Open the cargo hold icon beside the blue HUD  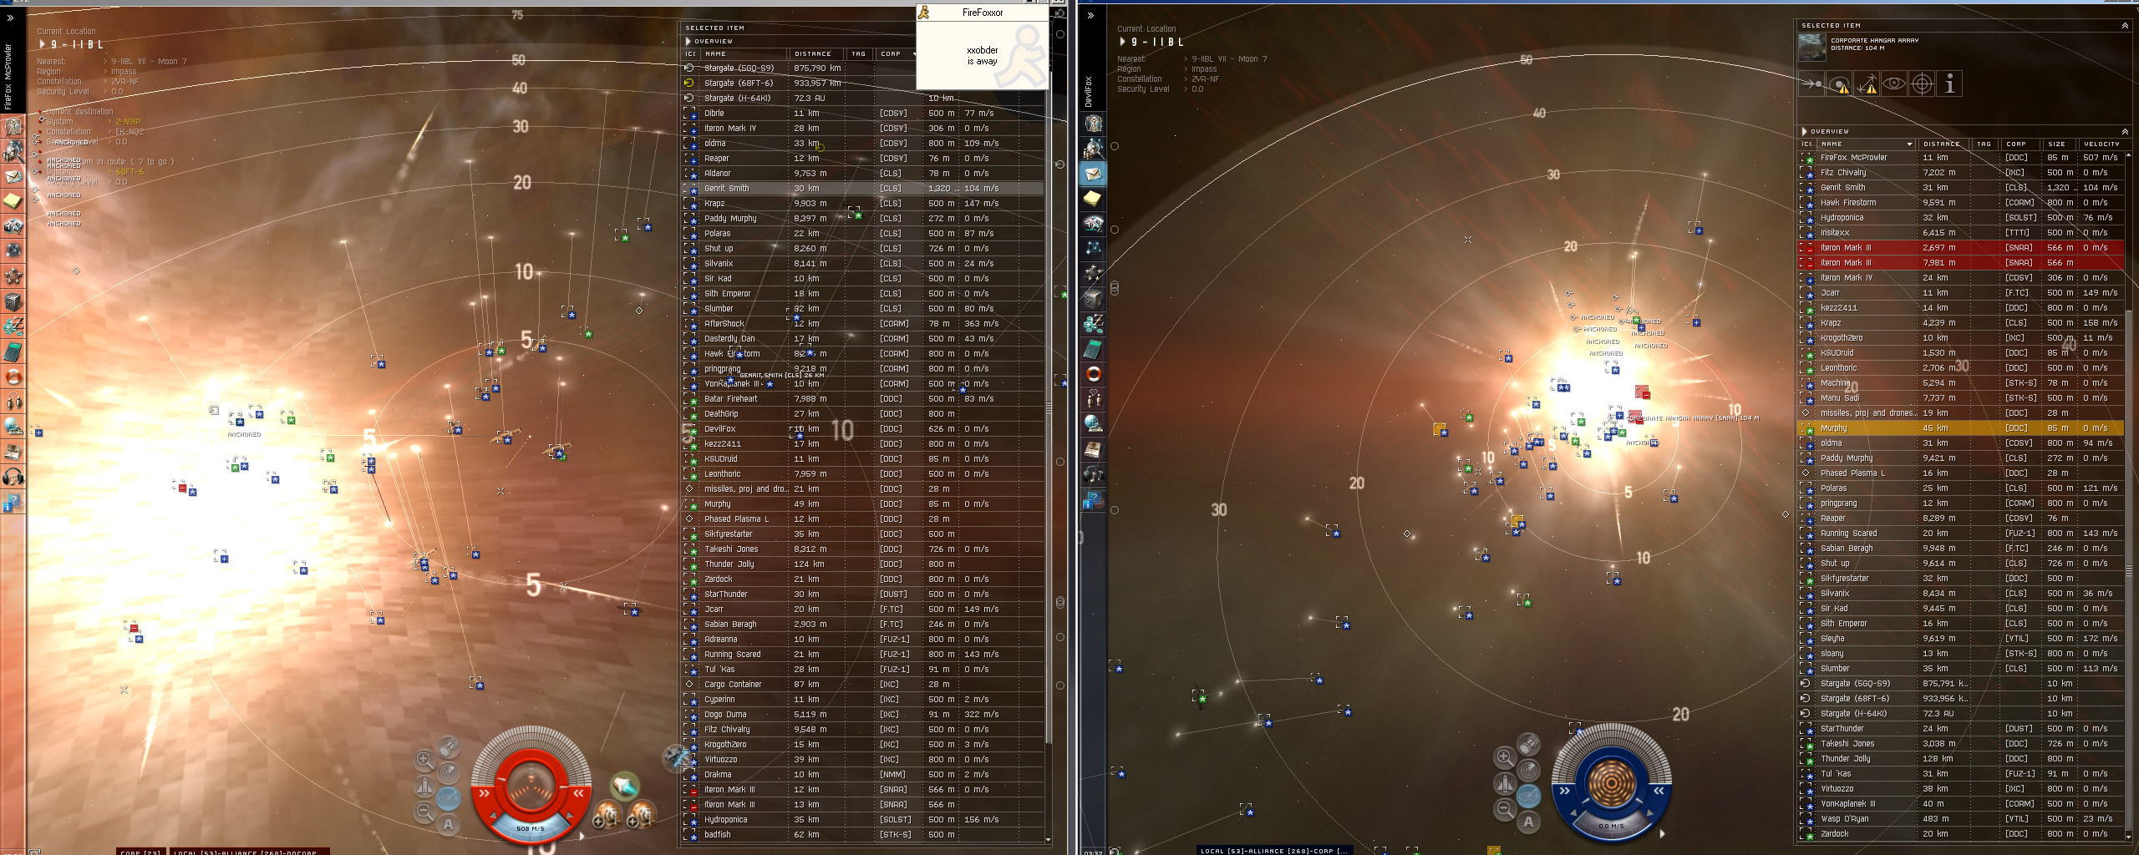[x=1528, y=743]
